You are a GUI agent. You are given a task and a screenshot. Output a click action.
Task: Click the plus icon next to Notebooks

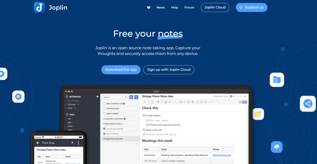click(98, 97)
